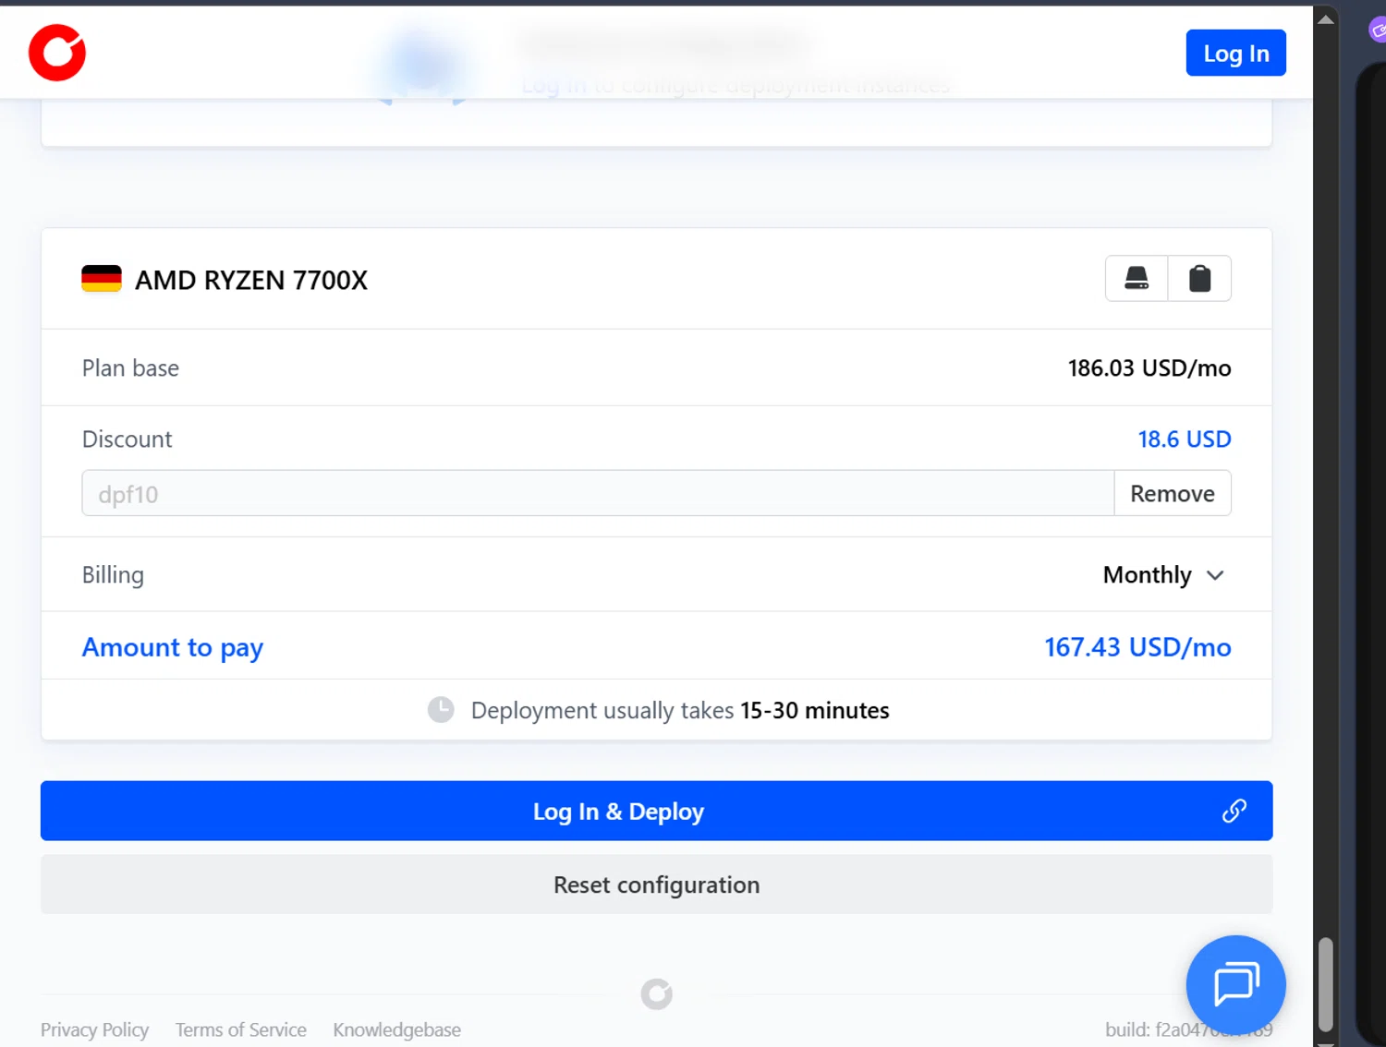
Task: Click the purple extension icon at top right
Action: click(1378, 30)
